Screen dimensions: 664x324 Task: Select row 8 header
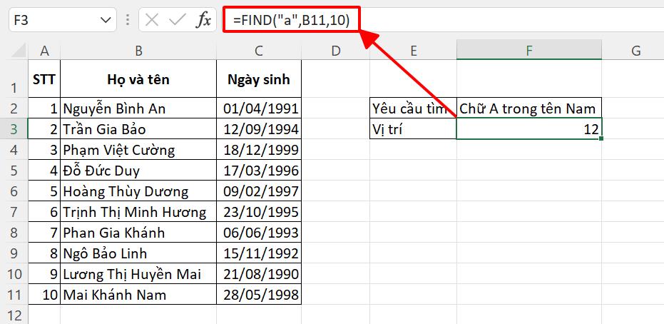(14, 233)
